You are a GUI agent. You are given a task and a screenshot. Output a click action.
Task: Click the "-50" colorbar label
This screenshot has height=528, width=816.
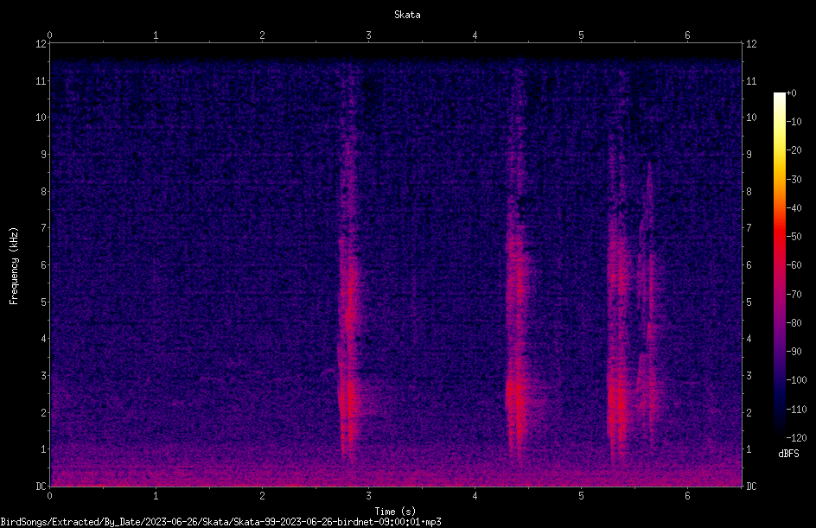click(794, 237)
